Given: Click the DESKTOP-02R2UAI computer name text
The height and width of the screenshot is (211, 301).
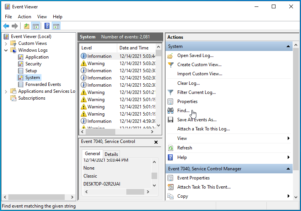Looking at the screenshot, I should (102, 184).
